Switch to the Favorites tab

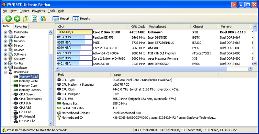tap(21, 27)
